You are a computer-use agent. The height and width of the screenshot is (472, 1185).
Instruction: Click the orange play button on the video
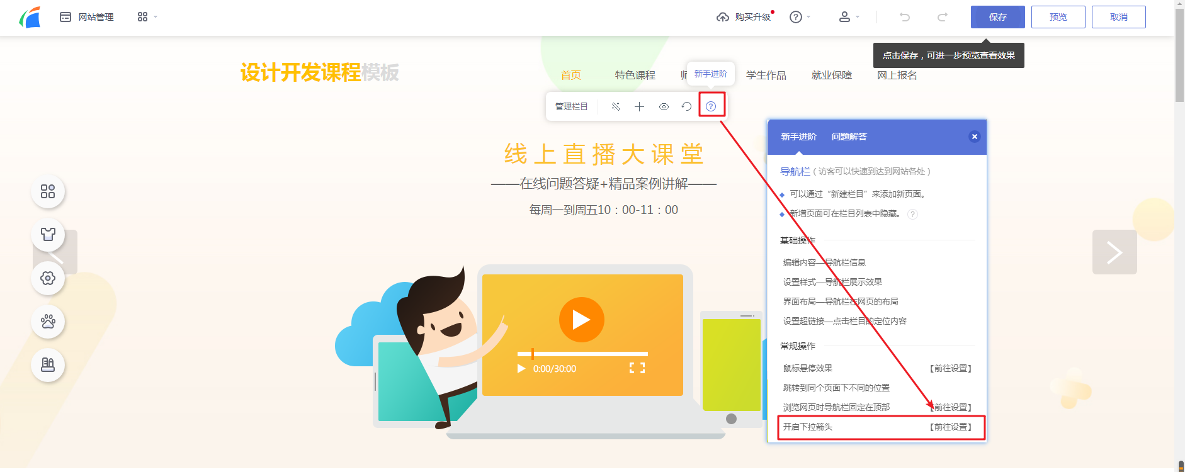(582, 320)
